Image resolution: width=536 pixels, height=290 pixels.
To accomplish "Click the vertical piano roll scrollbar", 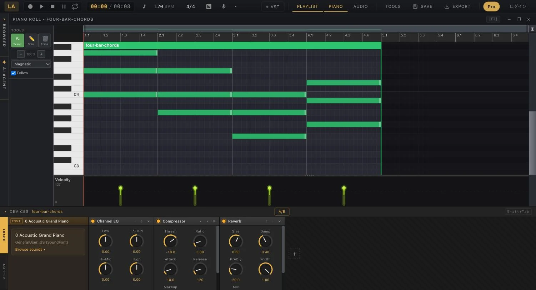I will click(532, 143).
